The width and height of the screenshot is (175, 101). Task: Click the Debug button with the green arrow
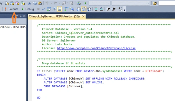click(28, 9)
